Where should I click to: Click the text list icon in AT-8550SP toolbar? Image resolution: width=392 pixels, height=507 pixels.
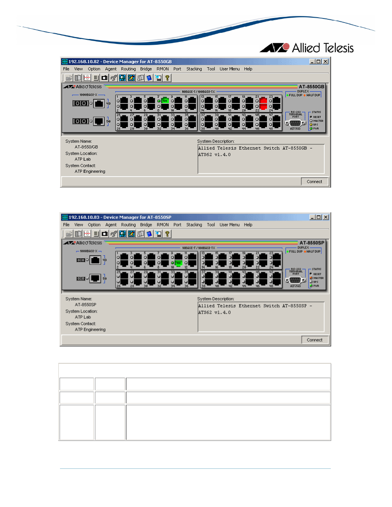click(x=96, y=234)
